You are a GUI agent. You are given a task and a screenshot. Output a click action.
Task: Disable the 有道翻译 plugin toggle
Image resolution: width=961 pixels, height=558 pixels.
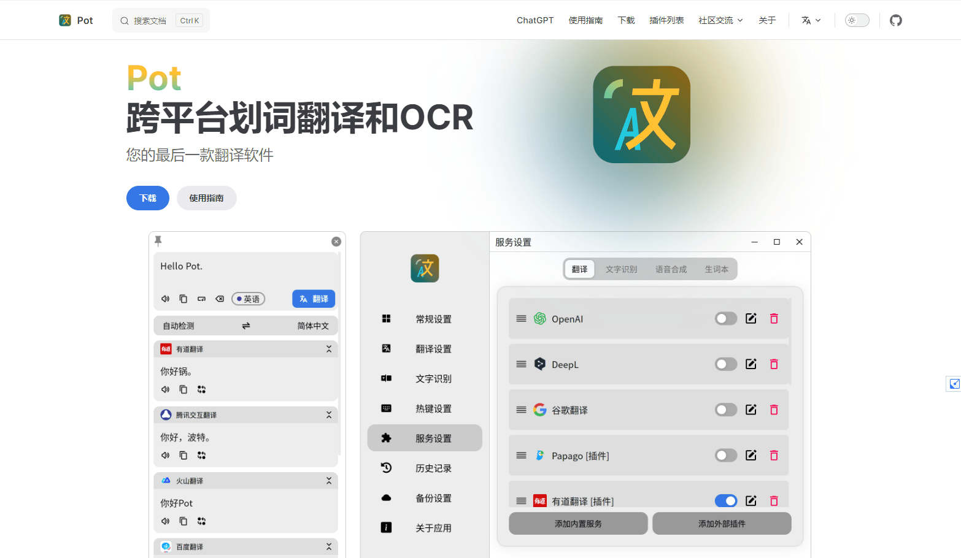(725, 501)
